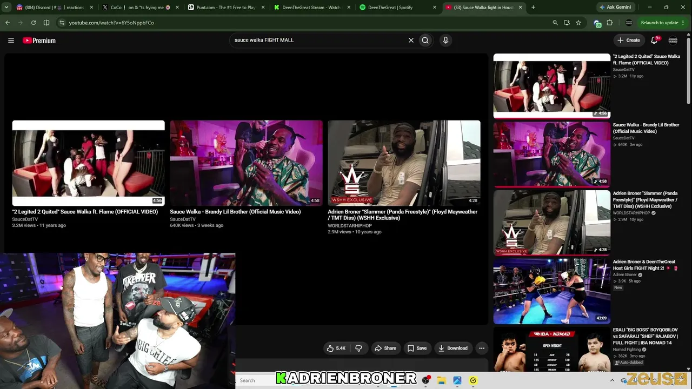Open sidebar Brandy Lil Brother video title
The width and height of the screenshot is (692, 389).
tap(646, 128)
